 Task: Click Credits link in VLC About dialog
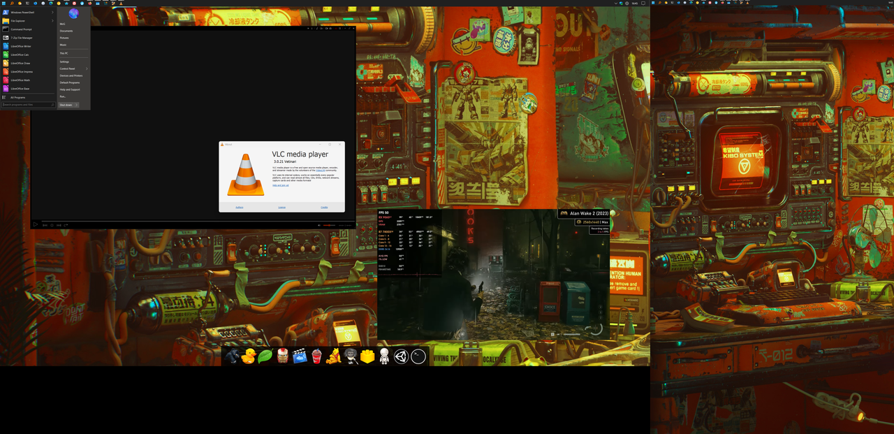324,208
